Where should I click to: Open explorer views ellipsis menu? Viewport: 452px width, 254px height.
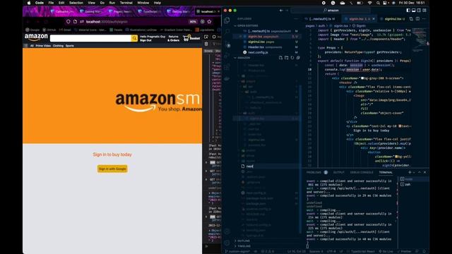(296, 19)
